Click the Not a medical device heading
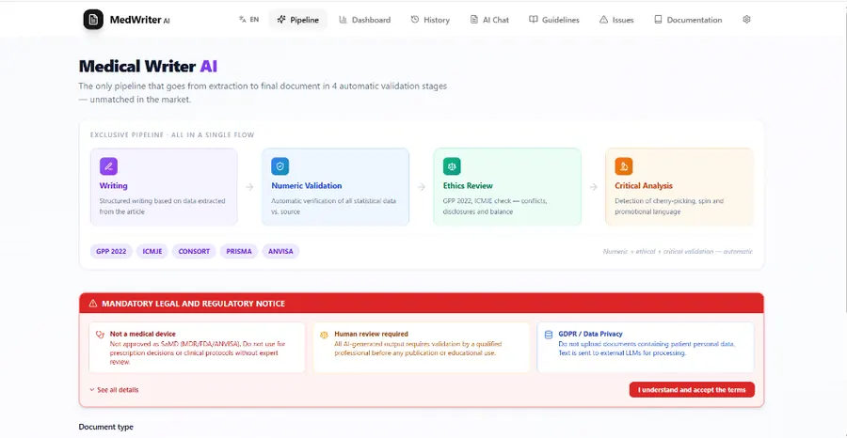This screenshot has width=847, height=438. tap(143, 334)
